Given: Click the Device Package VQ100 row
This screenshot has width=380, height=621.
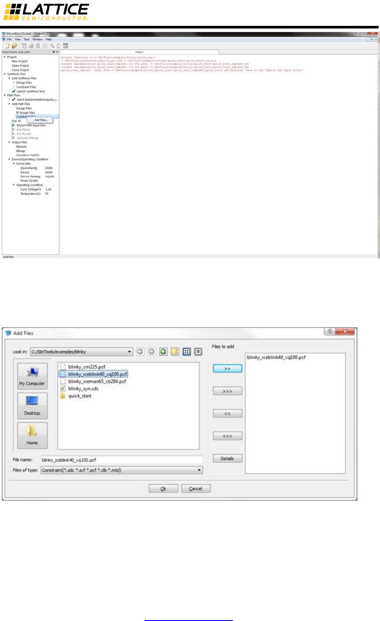Looking at the screenshot, I should (37, 176).
